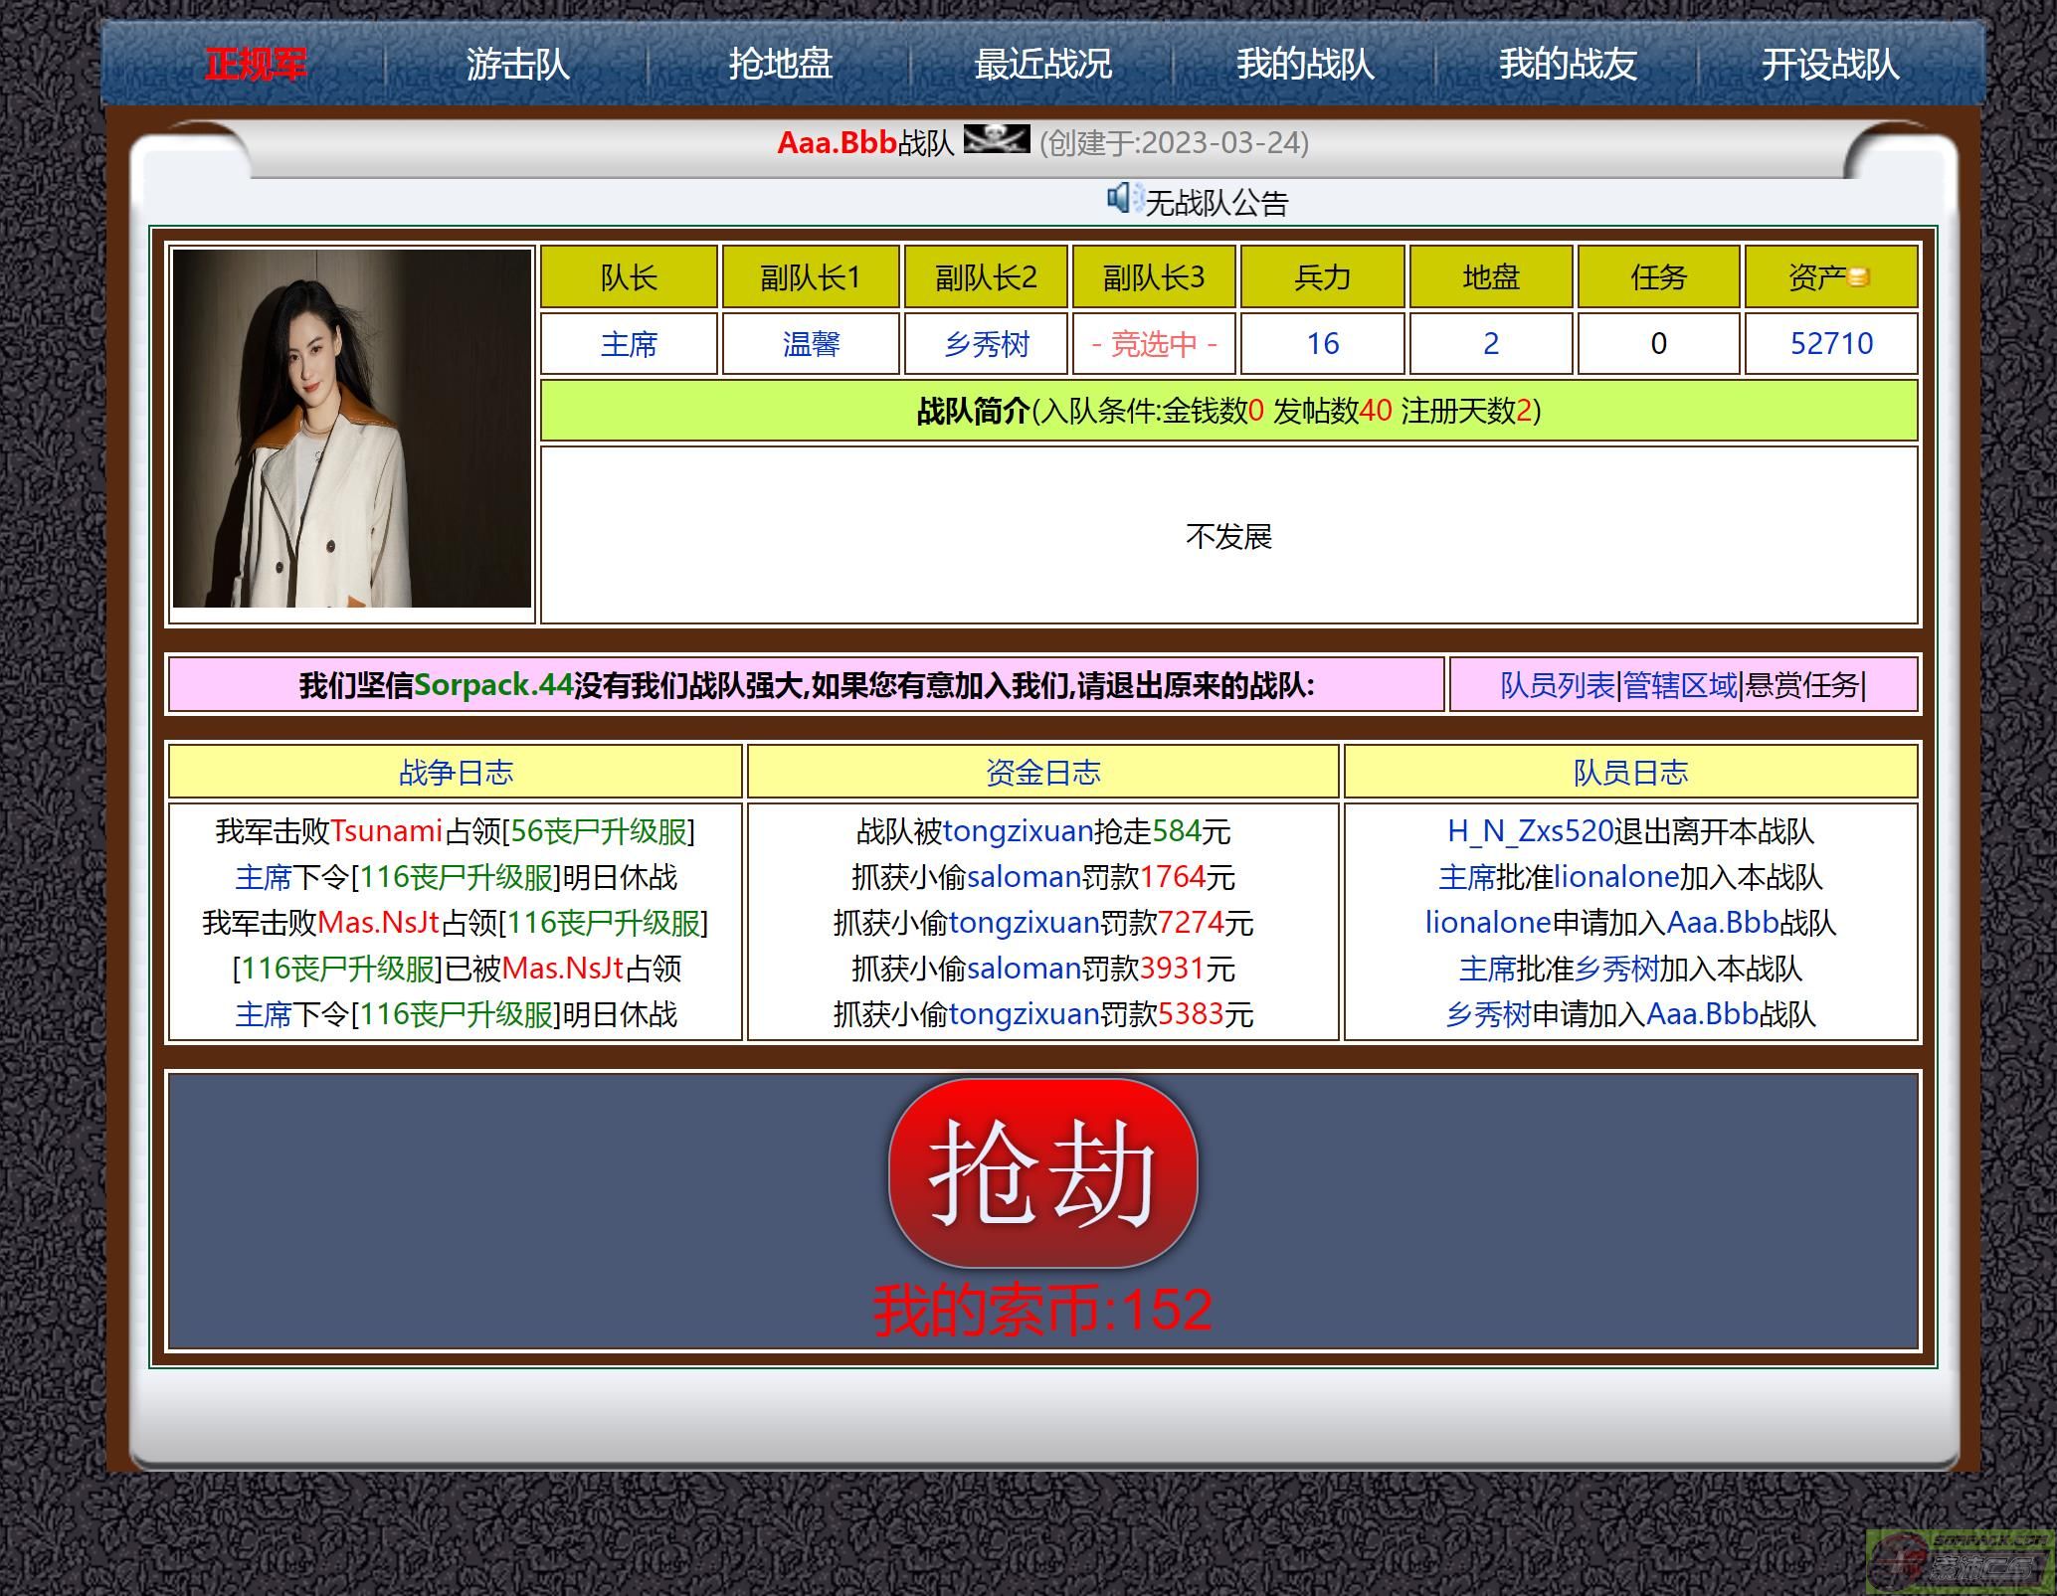Open the 管辖区域 link

coord(1680,685)
